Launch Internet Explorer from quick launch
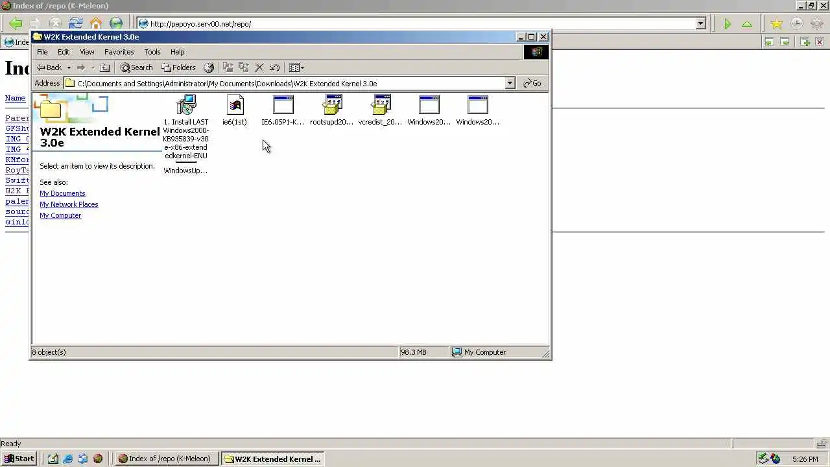 68,459
